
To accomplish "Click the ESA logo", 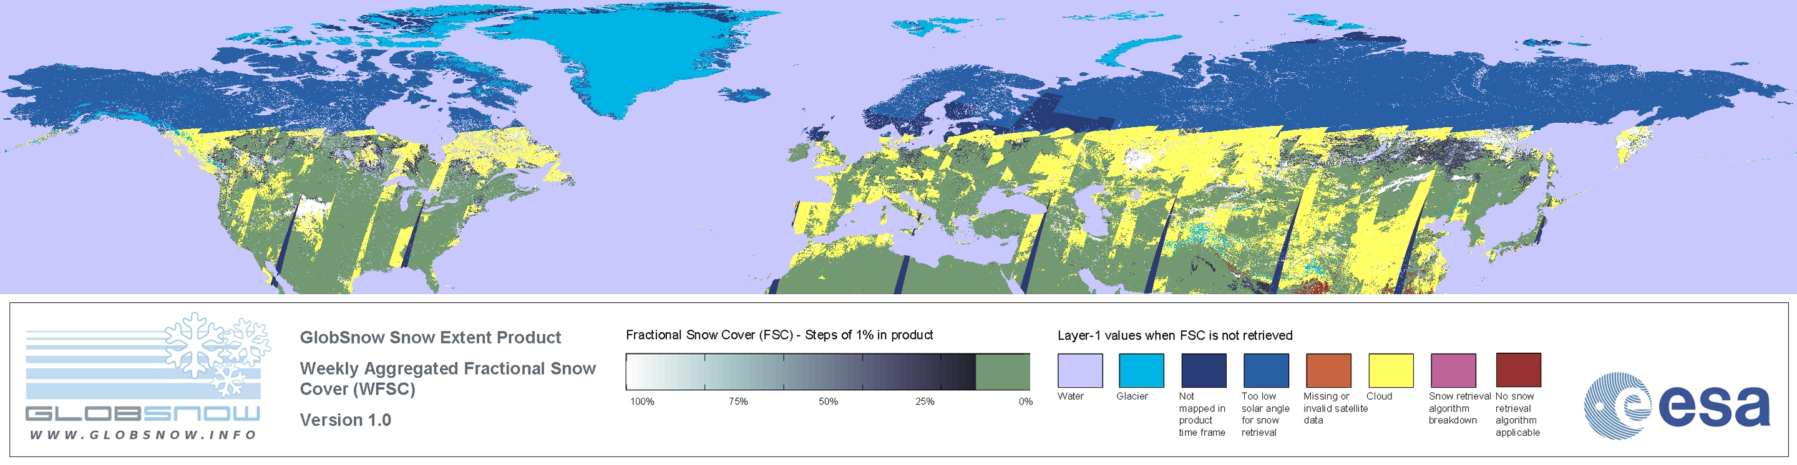I will tap(1677, 405).
